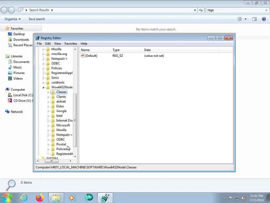Expand the voidtools key
Screen dimensions: 270x203
[44, 83]
